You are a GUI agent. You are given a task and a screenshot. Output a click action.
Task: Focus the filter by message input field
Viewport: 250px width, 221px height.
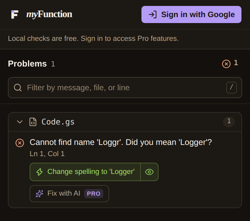point(125,88)
